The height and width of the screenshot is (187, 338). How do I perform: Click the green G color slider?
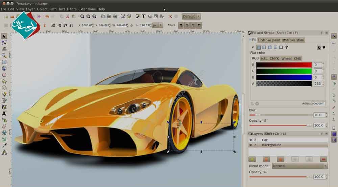(284, 71)
